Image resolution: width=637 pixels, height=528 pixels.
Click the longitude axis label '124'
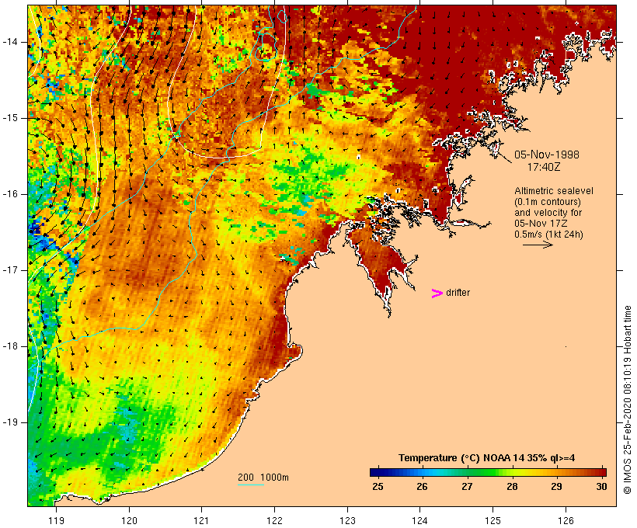(420, 520)
